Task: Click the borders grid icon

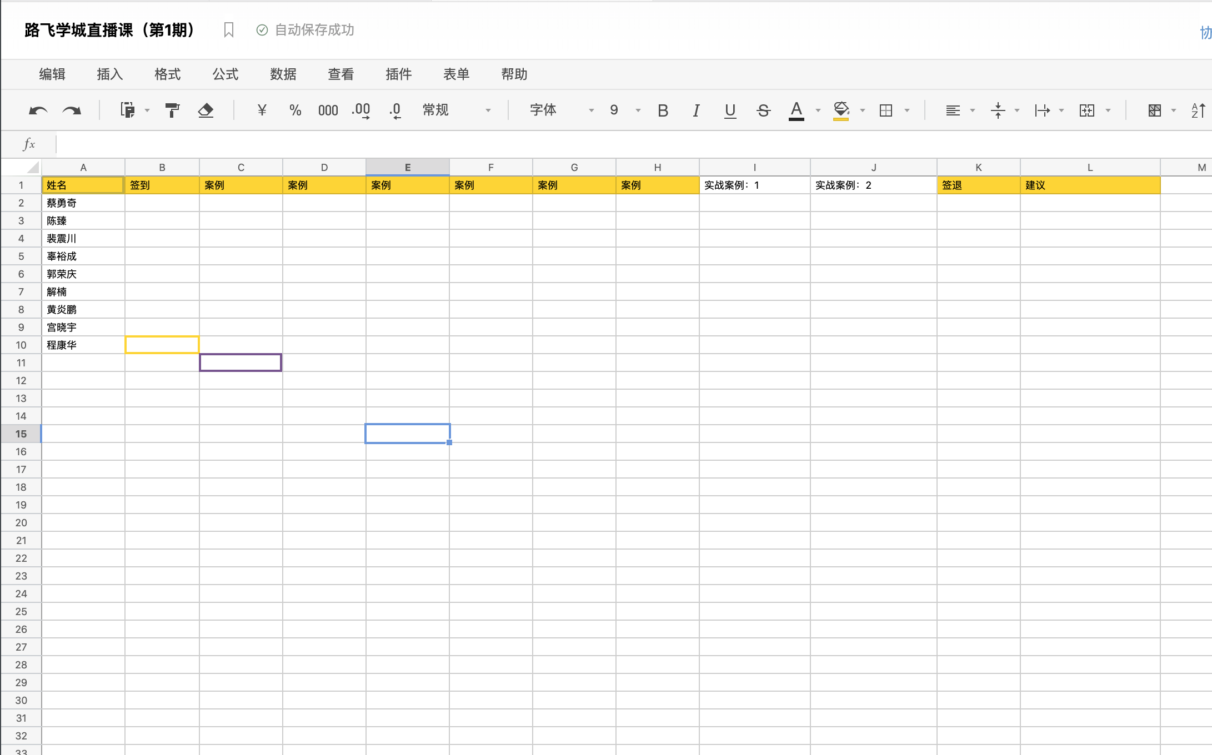Action: tap(886, 110)
